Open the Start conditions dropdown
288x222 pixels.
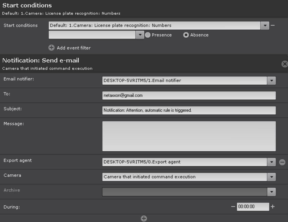pos(265,25)
